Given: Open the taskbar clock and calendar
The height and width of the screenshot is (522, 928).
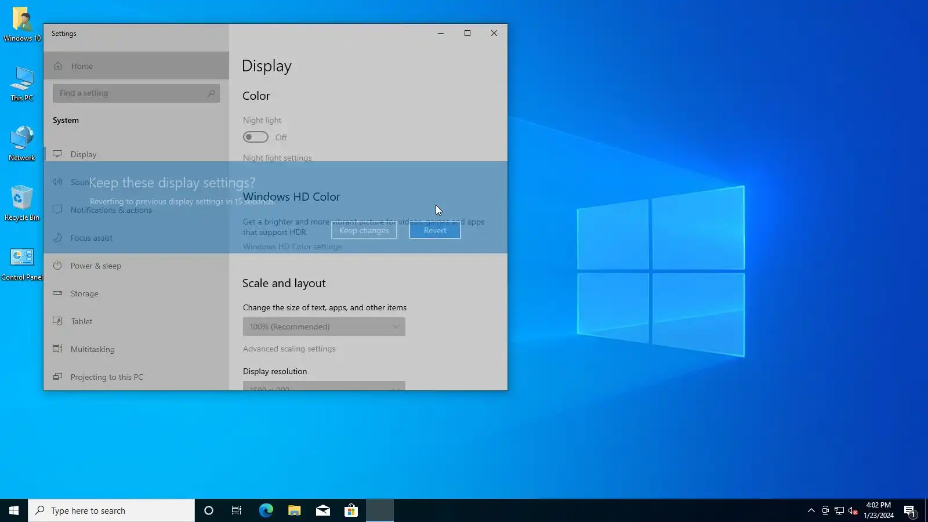Looking at the screenshot, I should click(879, 510).
